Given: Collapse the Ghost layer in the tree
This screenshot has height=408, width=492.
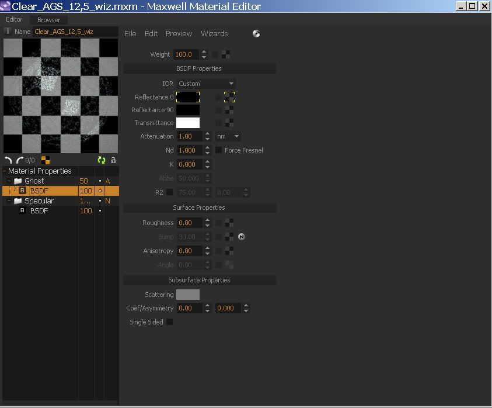Looking at the screenshot, I should pyautogui.click(x=9, y=181).
